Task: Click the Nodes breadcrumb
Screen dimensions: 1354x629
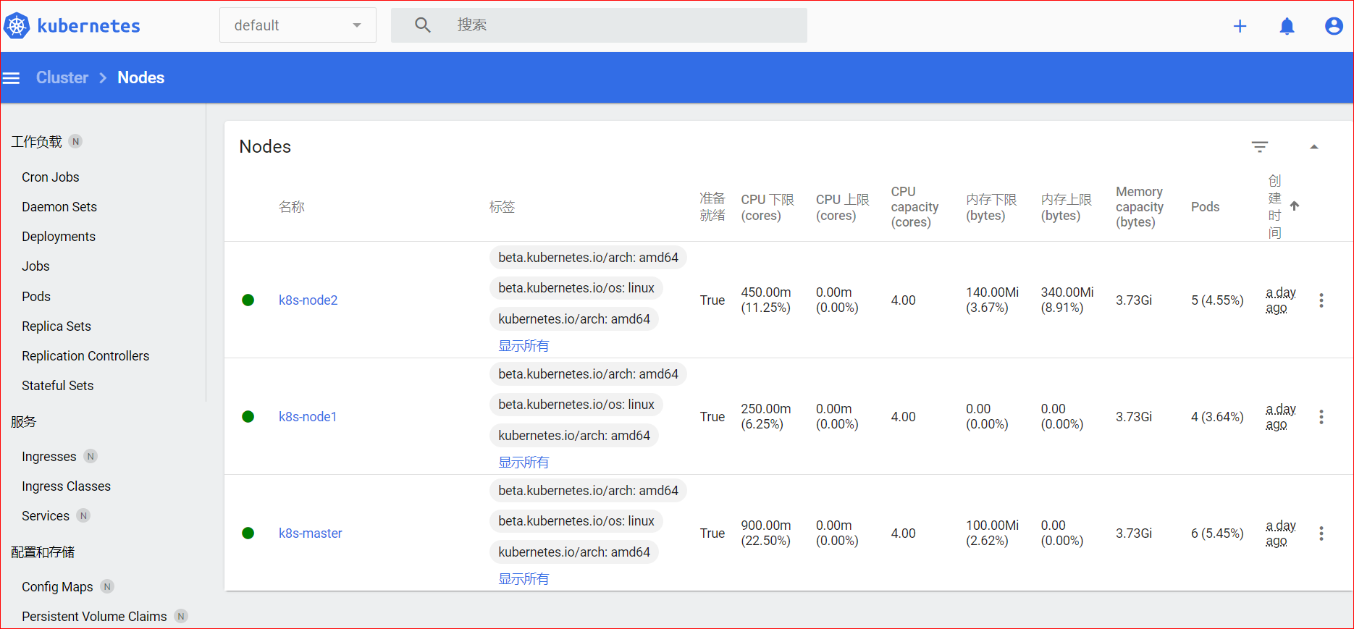Action: point(141,77)
